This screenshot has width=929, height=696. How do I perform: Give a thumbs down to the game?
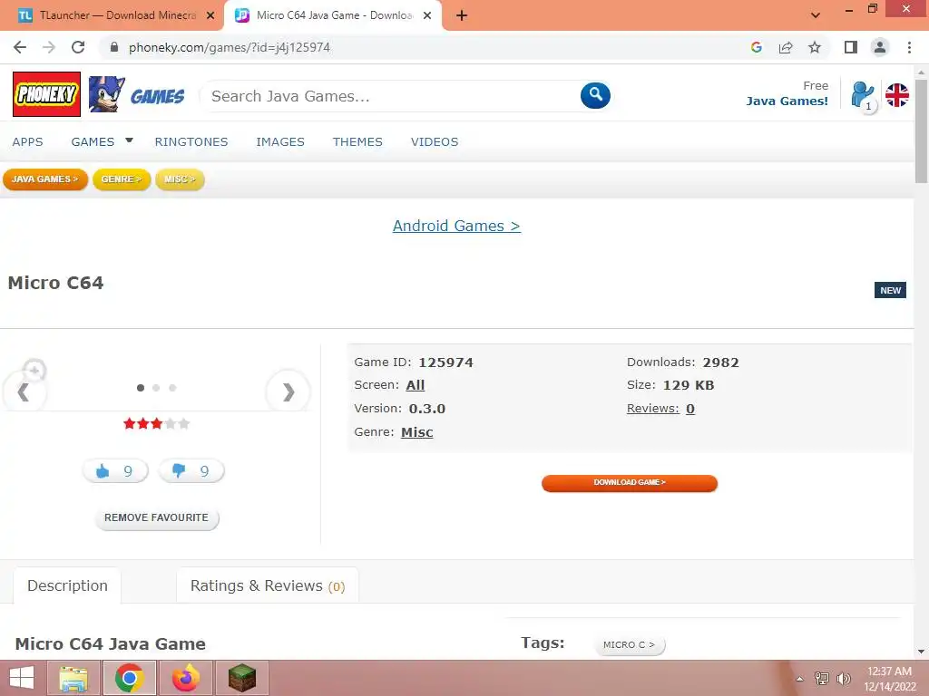[191, 471]
